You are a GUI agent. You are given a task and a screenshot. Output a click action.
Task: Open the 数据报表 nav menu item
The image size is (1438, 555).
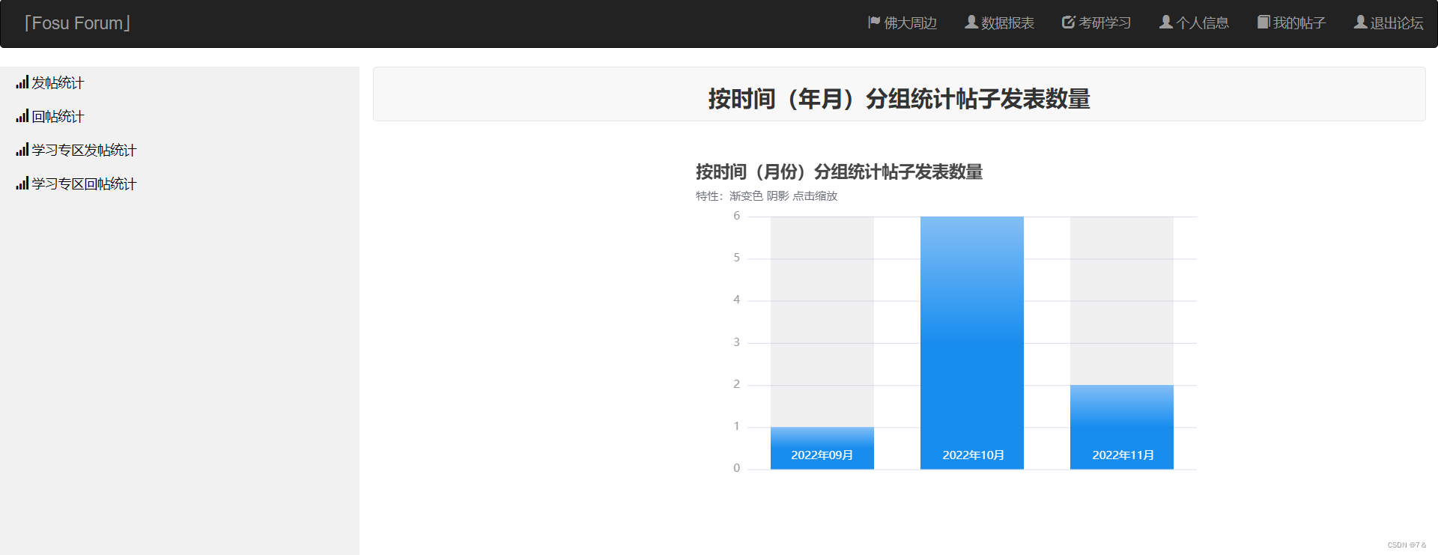(x=1000, y=23)
